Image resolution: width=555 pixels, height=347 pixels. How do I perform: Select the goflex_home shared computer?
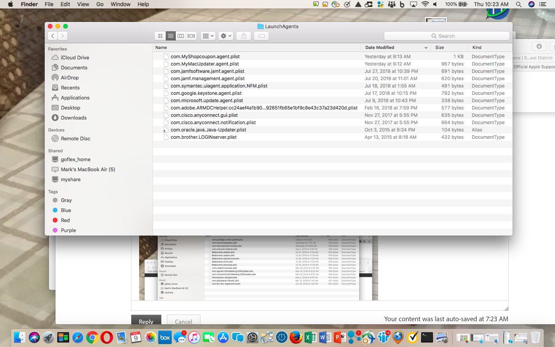point(76,159)
